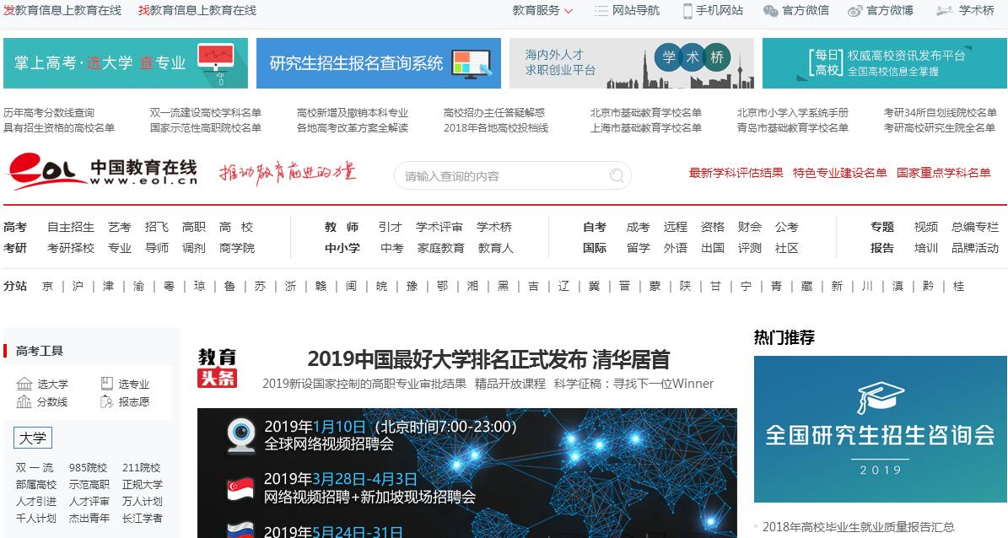
Task: Click the eol 中国教育在线 logo
Action: tap(101, 172)
